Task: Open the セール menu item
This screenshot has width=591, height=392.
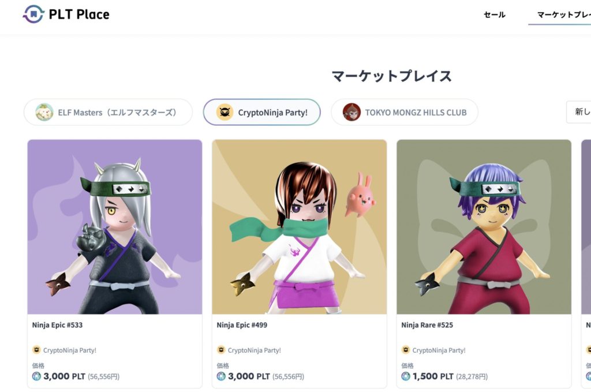Action: click(495, 14)
